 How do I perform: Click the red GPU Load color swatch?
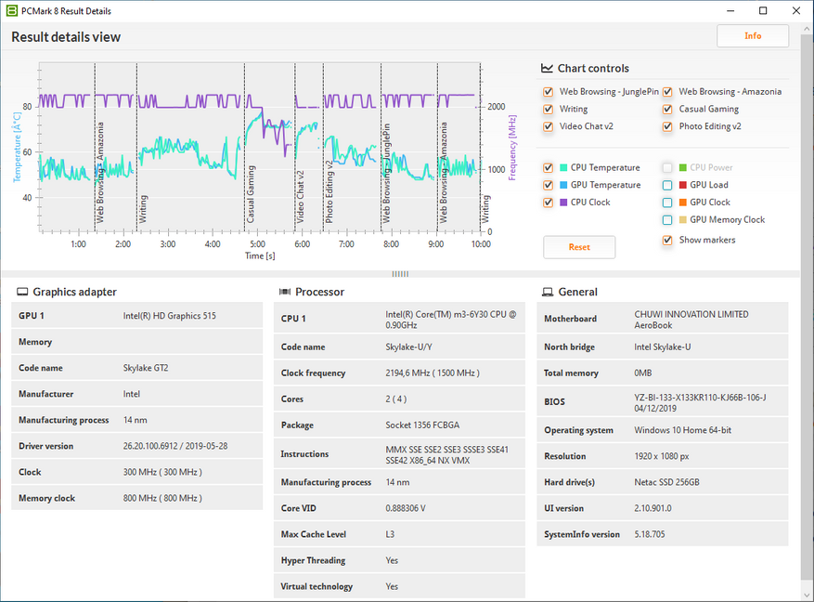click(682, 186)
